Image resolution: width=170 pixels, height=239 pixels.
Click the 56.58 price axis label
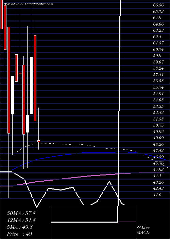click(x=158, y=81)
